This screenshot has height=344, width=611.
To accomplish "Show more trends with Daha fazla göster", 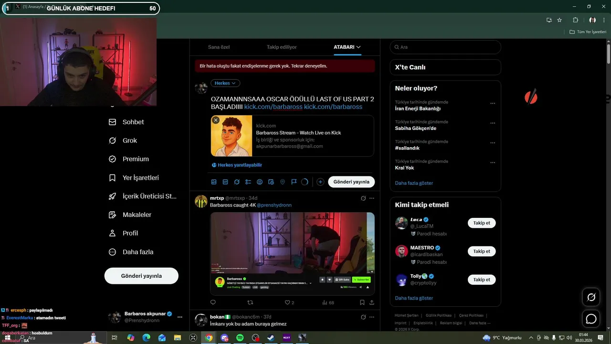I will pos(414,183).
